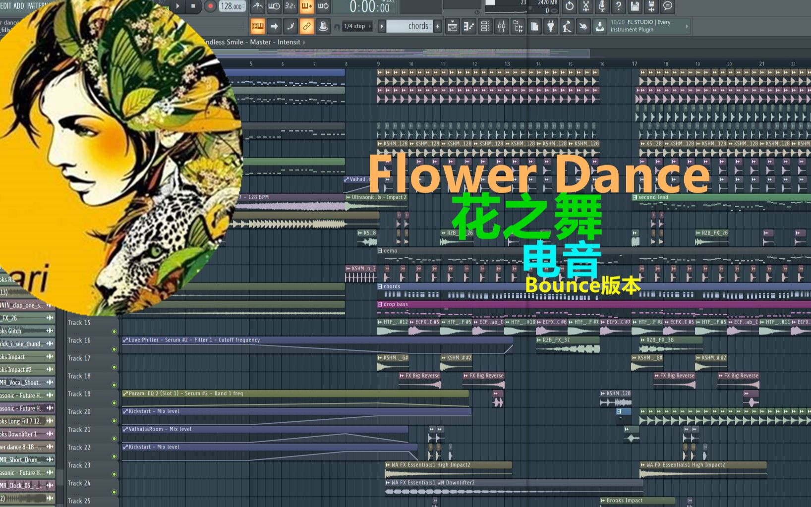Select the oks Impact #2 sample in picker

click(27, 370)
